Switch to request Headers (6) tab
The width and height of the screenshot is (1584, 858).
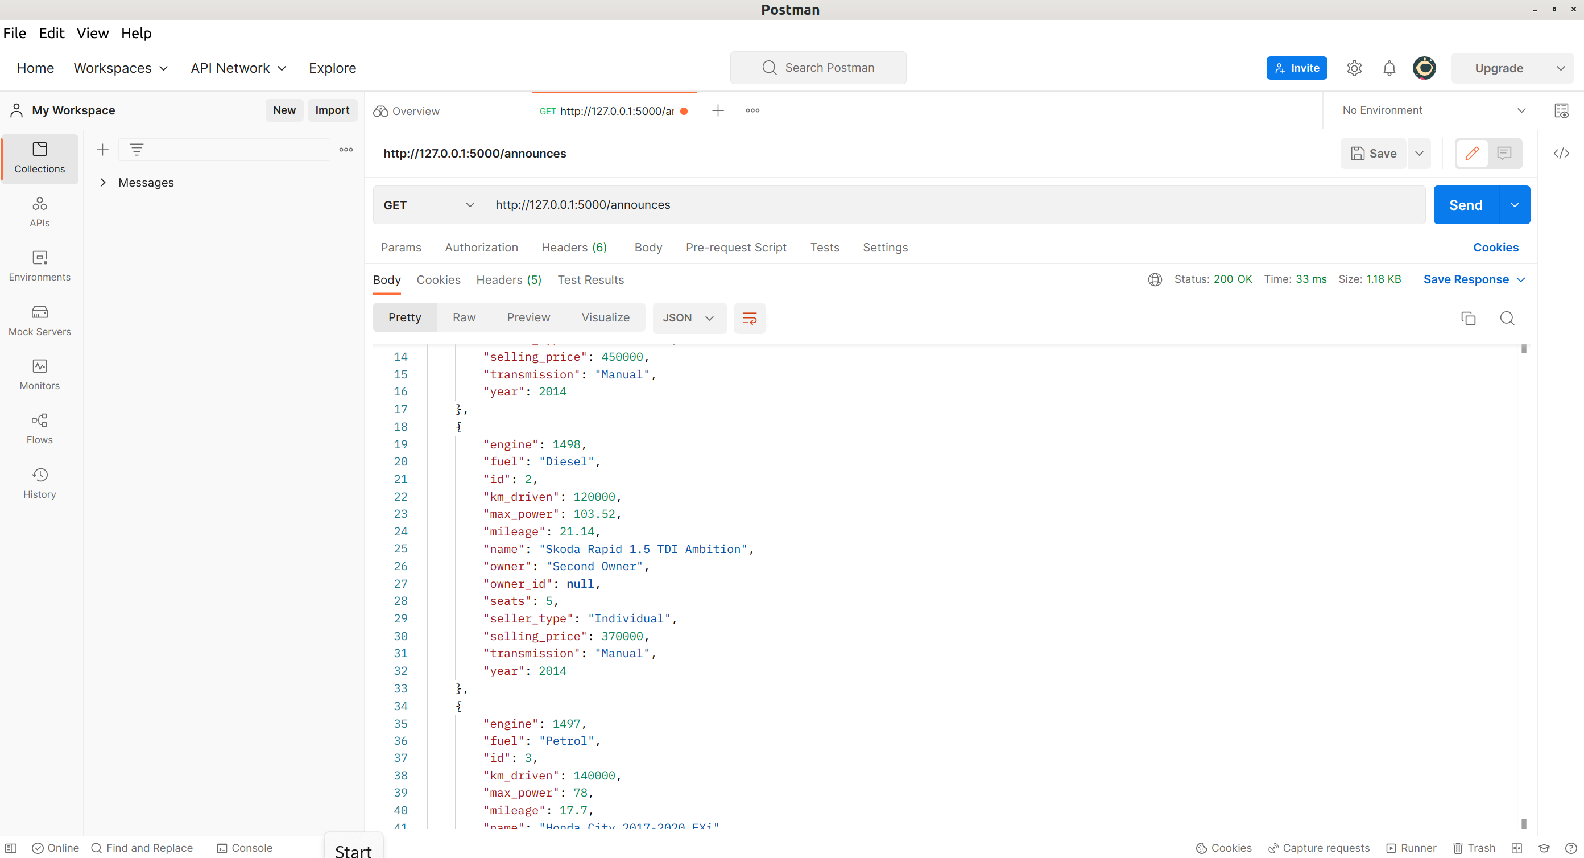click(x=573, y=247)
